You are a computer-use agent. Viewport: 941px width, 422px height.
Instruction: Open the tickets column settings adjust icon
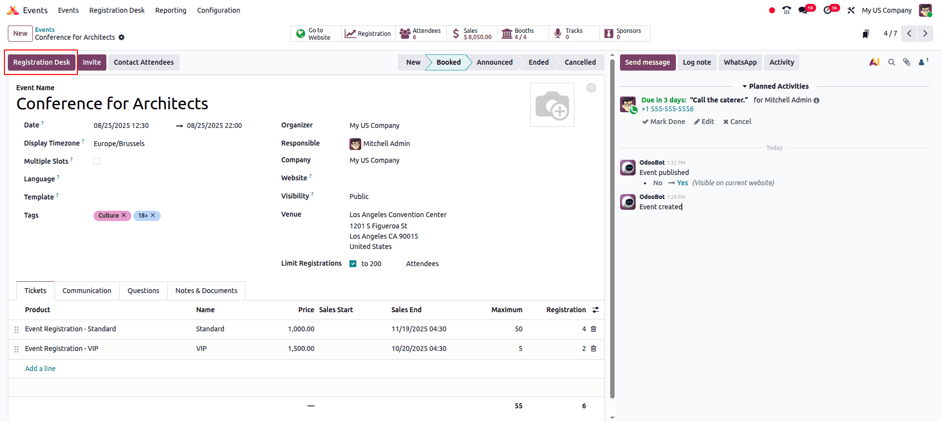(595, 310)
